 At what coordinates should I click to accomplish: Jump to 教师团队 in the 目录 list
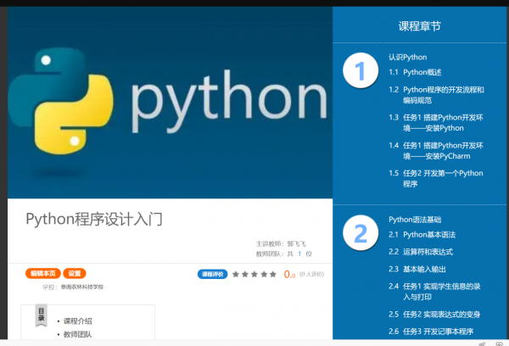tap(77, 334)
